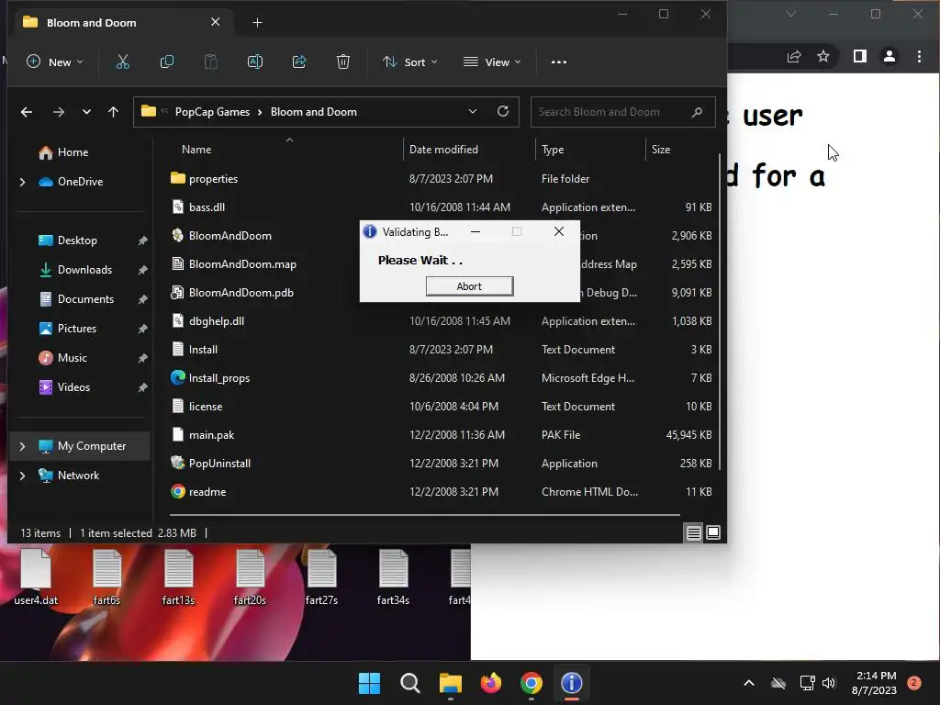
Task: Toggle Chrome side panel icon
Action: [859, 56]
